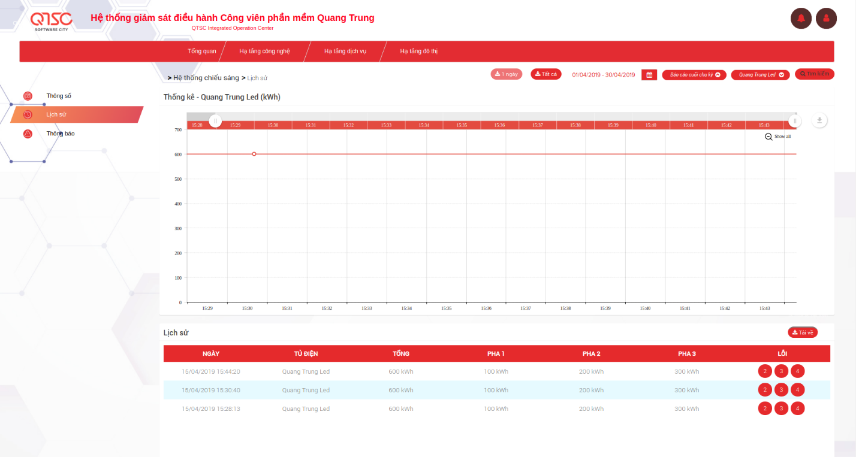
Task: Open error 4 badge for 15:44:20 row
Action: [x=797, y=371]
